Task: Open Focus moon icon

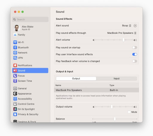Action: [x=15, y=76]
